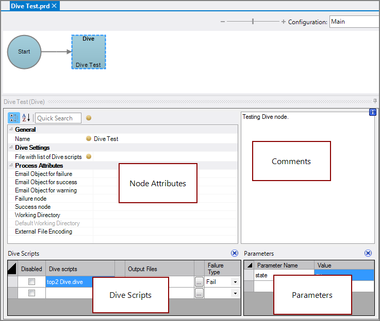Click the macro icon on Name row
This screenshot has width=380, height=321.
coord(89,138)
